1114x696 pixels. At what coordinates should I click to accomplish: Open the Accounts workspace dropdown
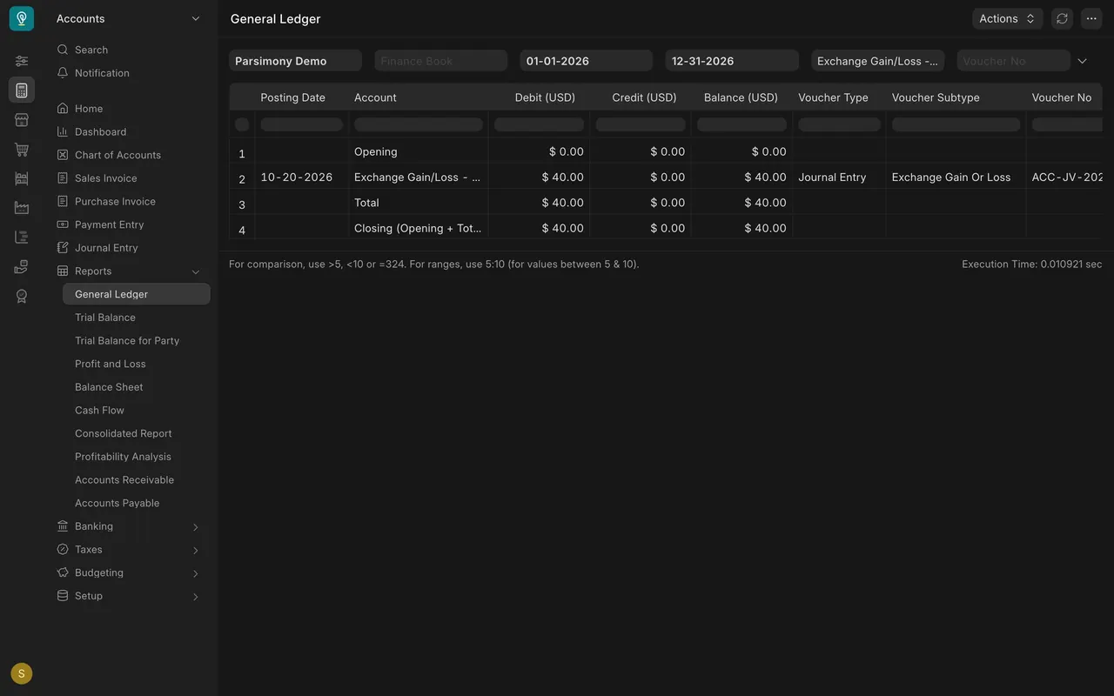click(129, 18)
